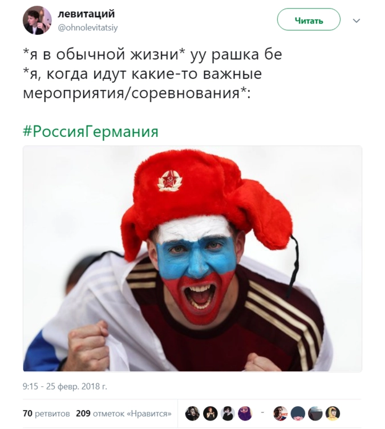Viewport: 385px width, 429px height.
Task: Click the purple cartoon-face liker avatar
Action: [x=245, y=413]
